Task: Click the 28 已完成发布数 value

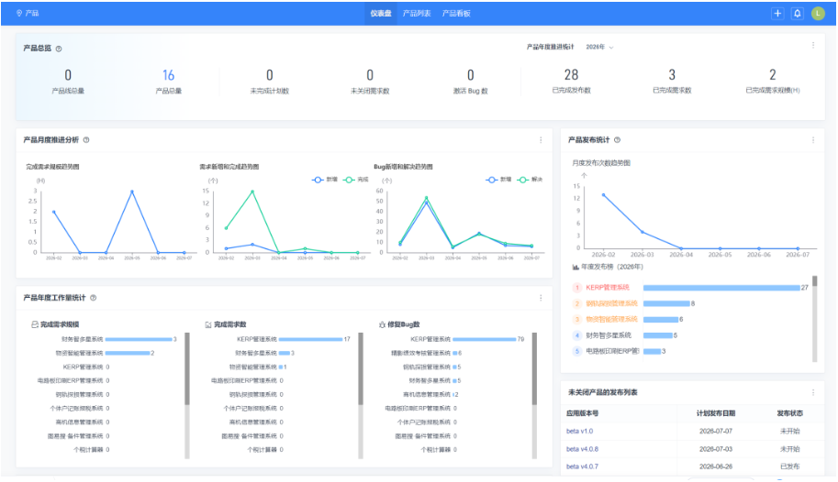Action: tap(571, 75)
